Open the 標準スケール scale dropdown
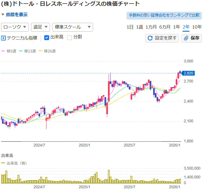 72,27
